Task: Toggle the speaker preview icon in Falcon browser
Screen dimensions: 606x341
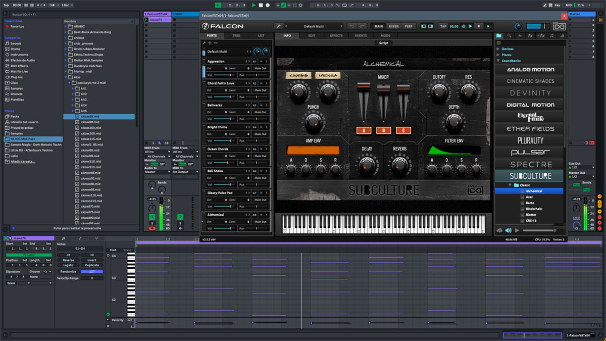Action: click(x=509, y=230)
